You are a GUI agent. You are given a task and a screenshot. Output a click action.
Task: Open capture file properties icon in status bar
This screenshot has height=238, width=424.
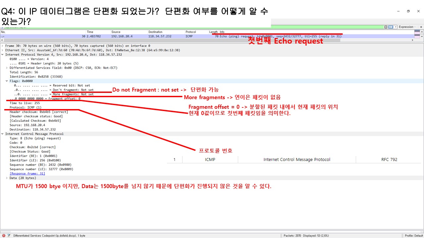(x=9, y=235)
